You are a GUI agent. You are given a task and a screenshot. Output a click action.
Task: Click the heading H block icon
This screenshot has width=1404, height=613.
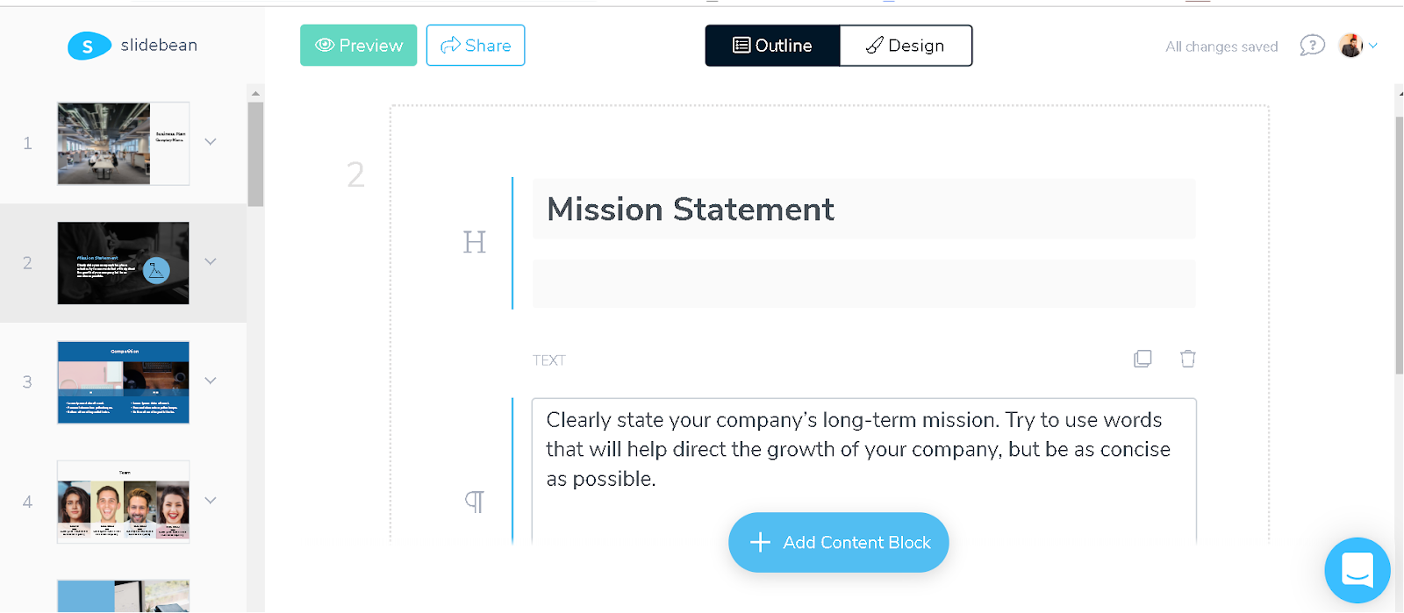point(474,242)
